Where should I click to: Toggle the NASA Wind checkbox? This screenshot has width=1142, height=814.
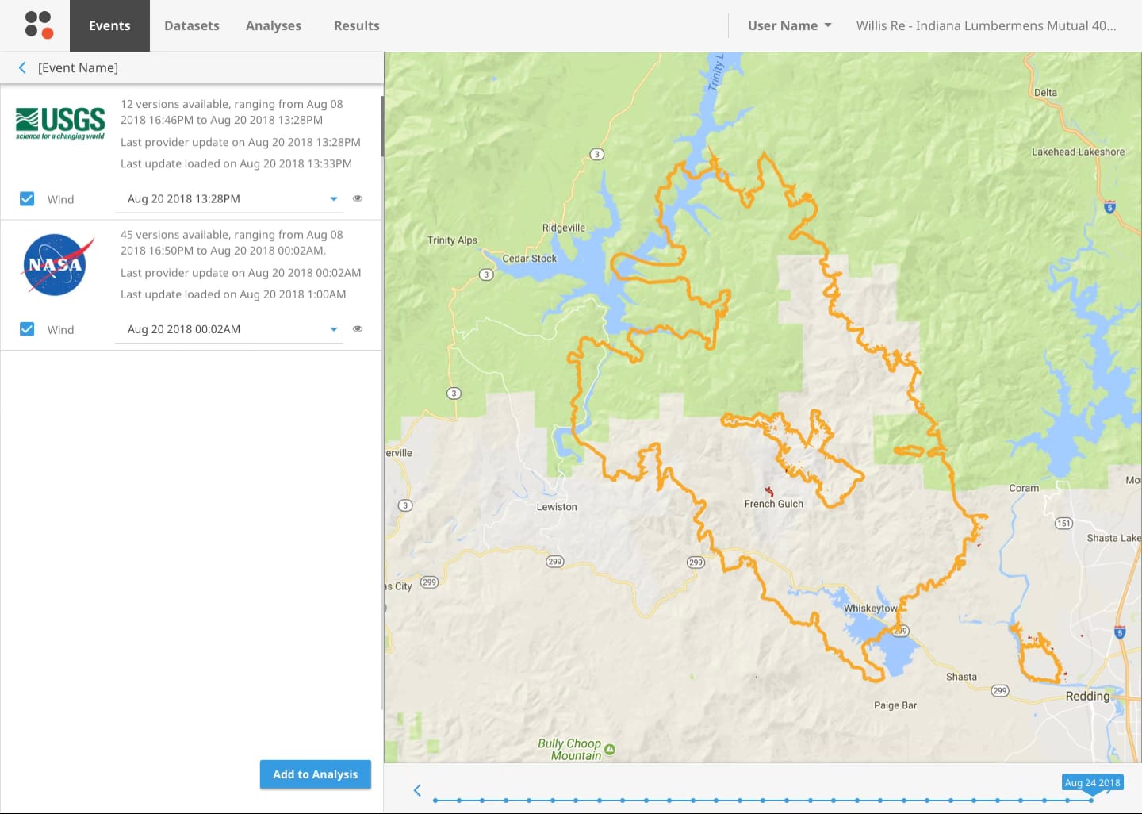point(27,329)
